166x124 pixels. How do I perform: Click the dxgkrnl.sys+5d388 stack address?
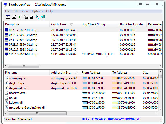(x=63, y=83)
